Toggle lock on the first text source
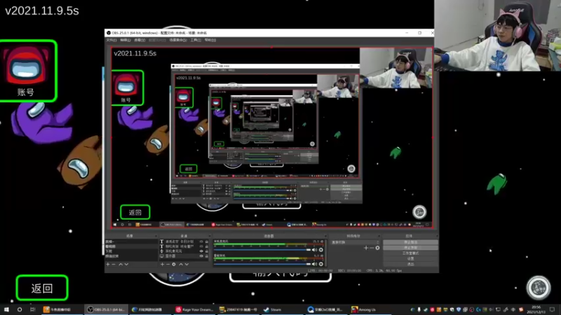Viewport: 561px width, 315px height. pos(206,241)
